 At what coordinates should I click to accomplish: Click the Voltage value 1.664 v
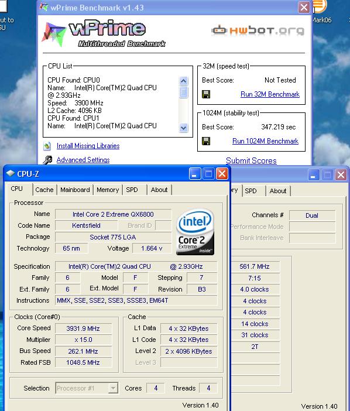(x=152, y=248)
